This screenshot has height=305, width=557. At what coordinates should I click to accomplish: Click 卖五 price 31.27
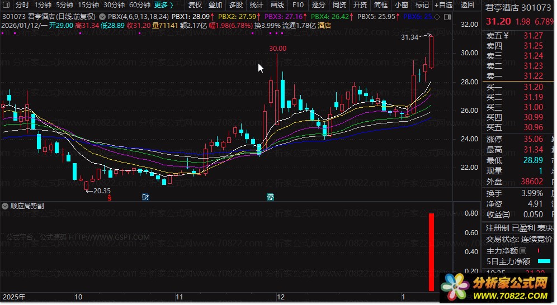pyautogui.click(x=533, y=36)
